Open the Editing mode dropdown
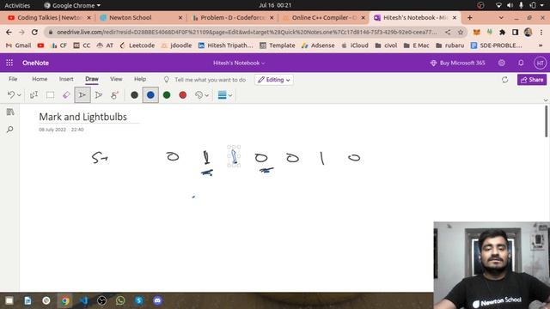Viewport: 550px width, 309px height. 274,80
